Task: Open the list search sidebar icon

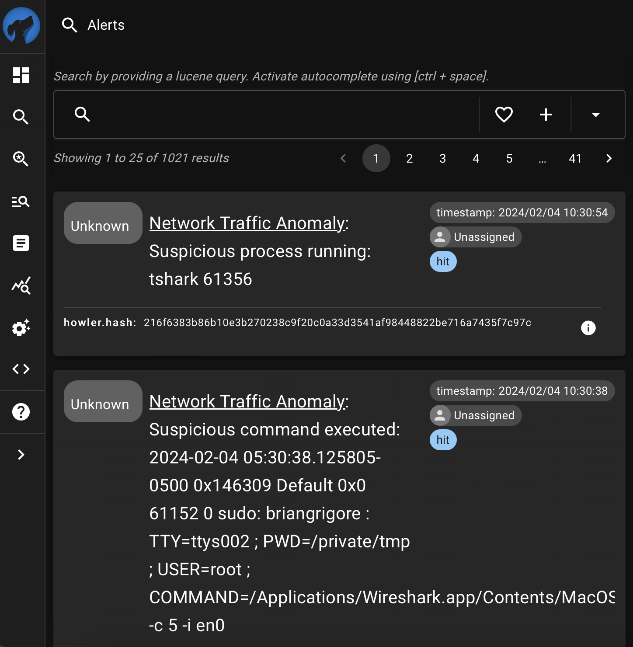Action: coord(21,201)
